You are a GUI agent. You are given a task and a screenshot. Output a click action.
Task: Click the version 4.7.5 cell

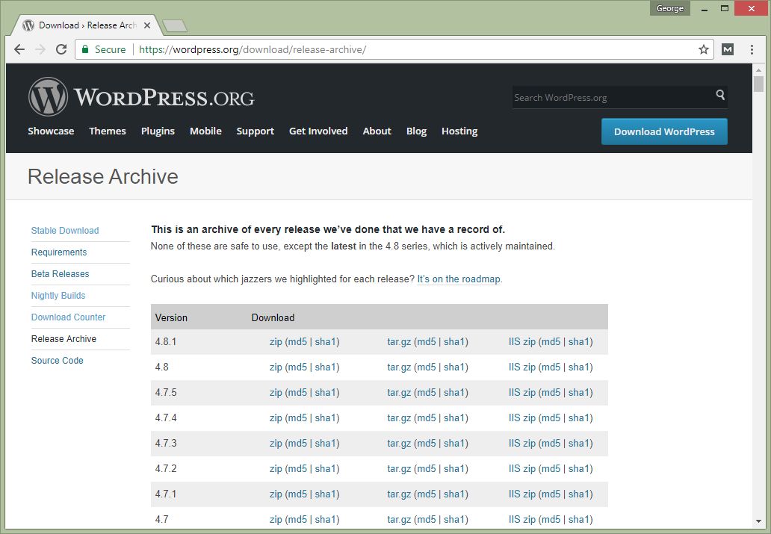click(166, 392)
